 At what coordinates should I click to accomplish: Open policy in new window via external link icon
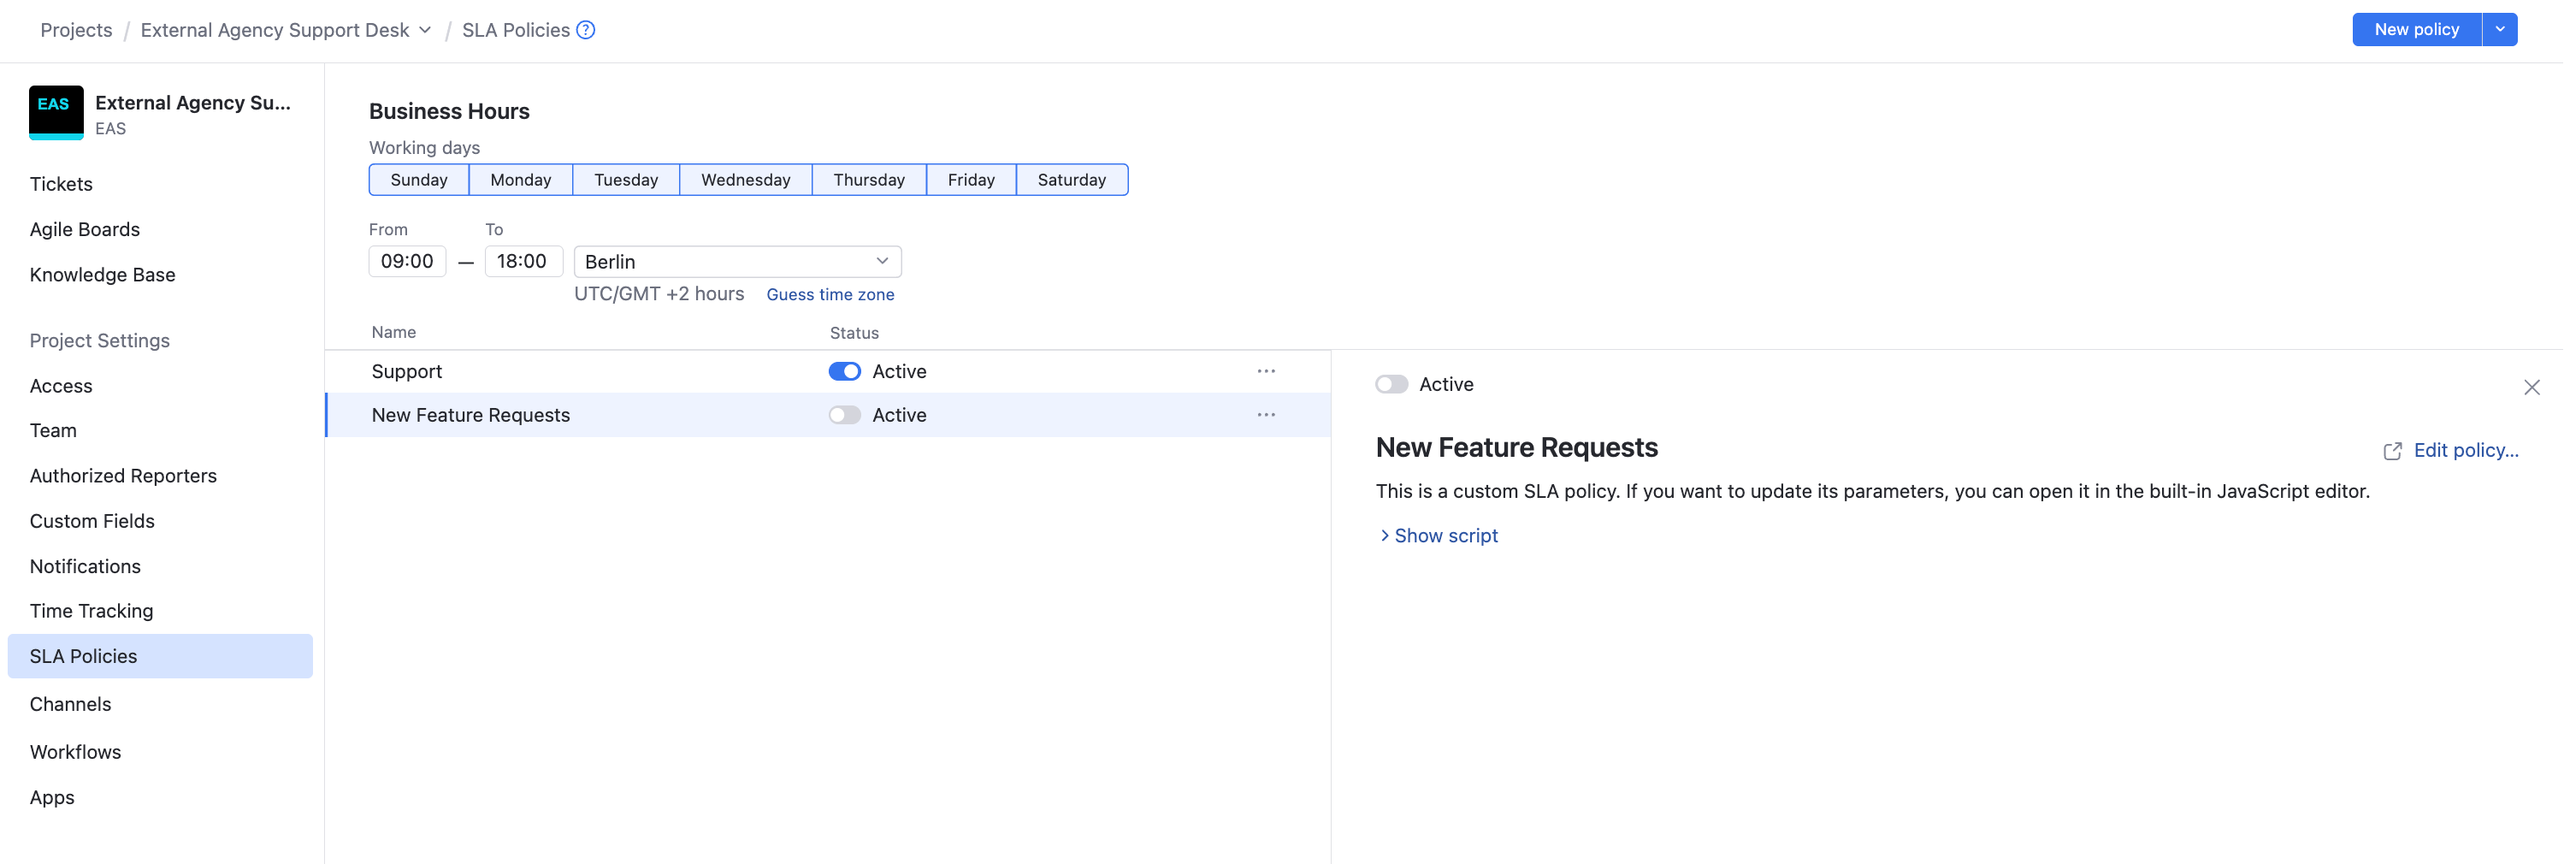[x=2392, y=451]
